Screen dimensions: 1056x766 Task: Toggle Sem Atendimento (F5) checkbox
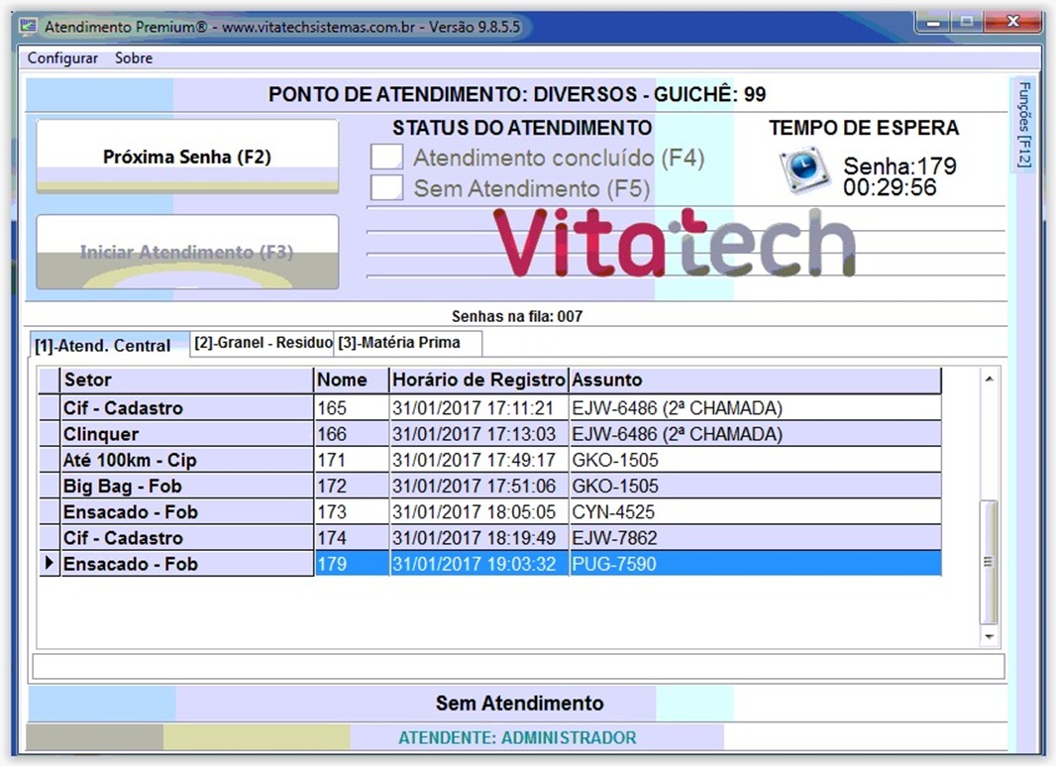386,188
